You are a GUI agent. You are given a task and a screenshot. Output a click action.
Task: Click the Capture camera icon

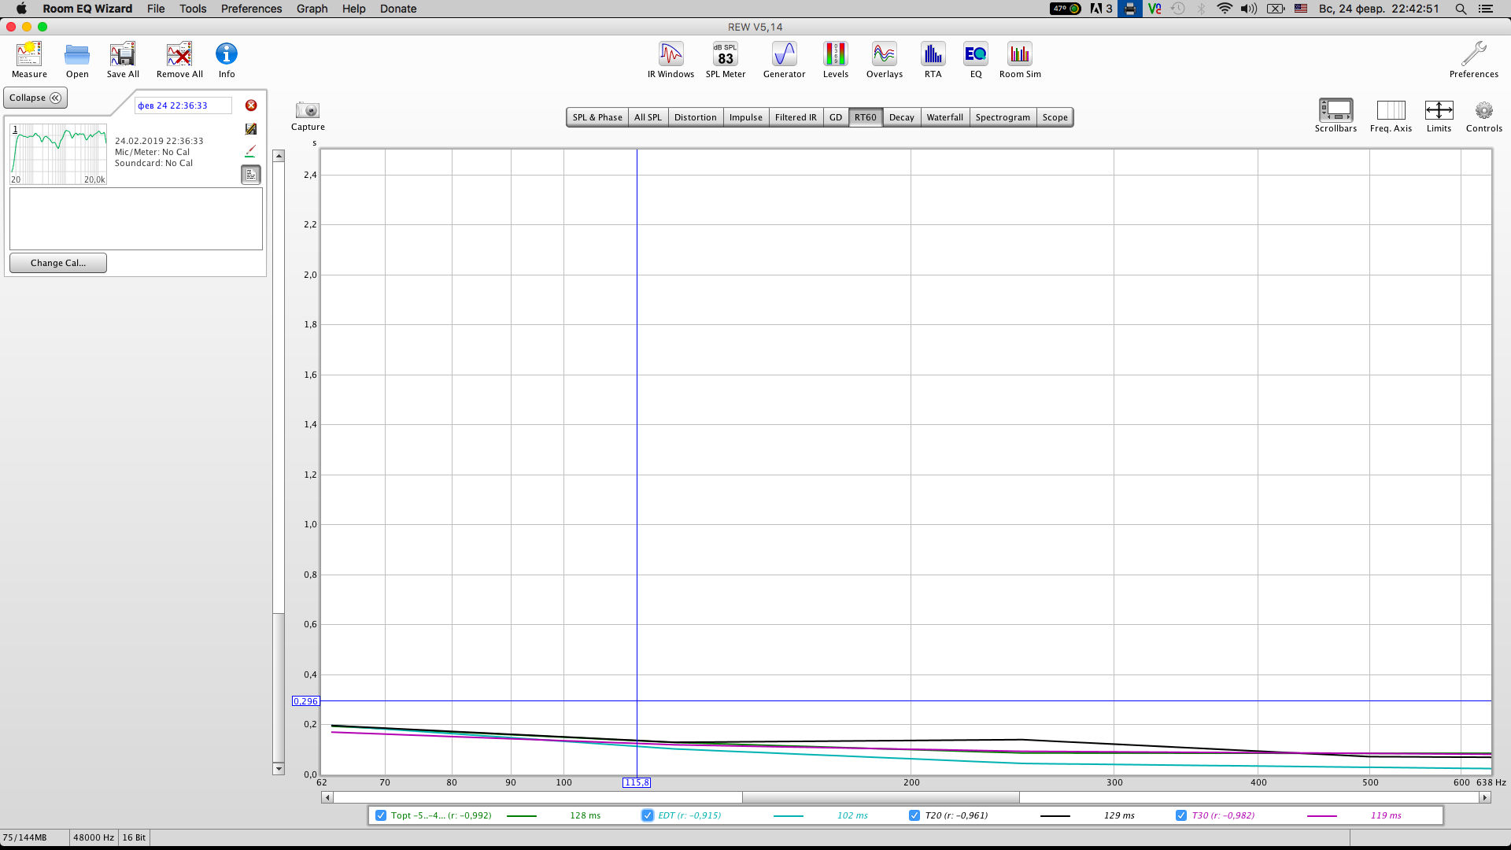(307, 111)
